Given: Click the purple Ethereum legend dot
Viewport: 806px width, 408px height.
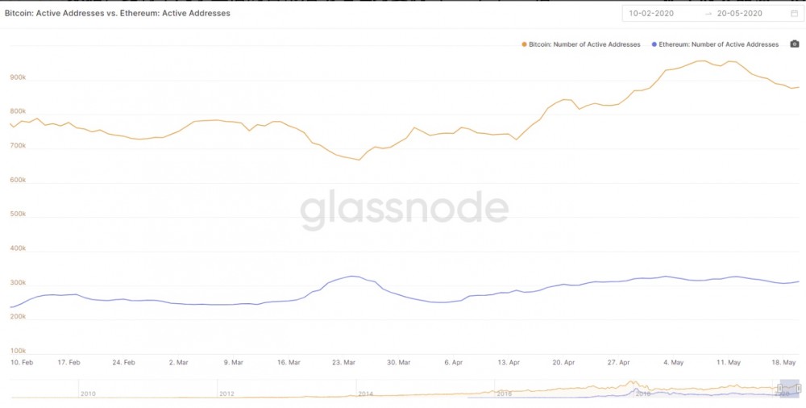Looking at the screenshot, I should click(x=654, y=44).
